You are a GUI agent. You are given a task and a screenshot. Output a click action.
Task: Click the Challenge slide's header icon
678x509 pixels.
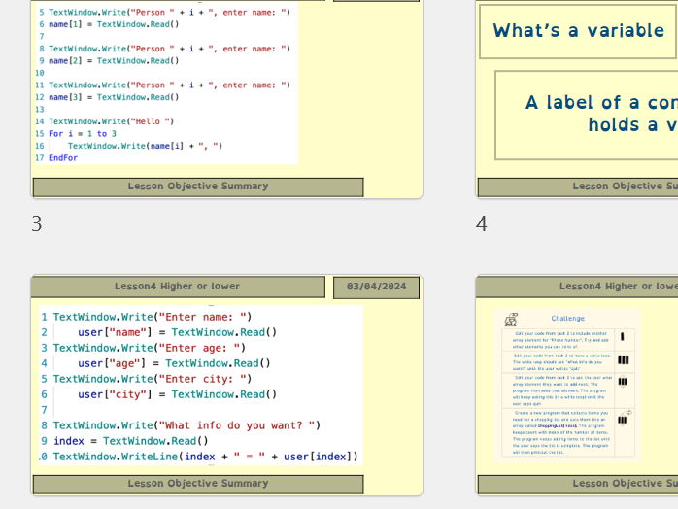(x=511, y=320)
